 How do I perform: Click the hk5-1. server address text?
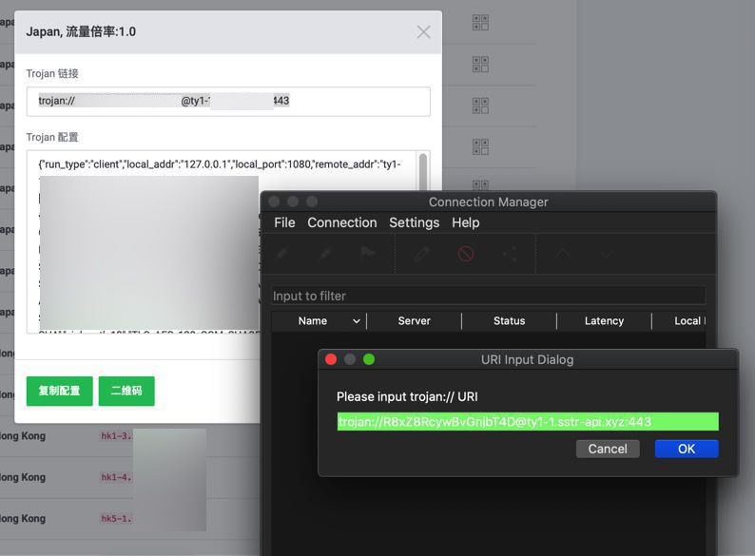coord(116,519)
